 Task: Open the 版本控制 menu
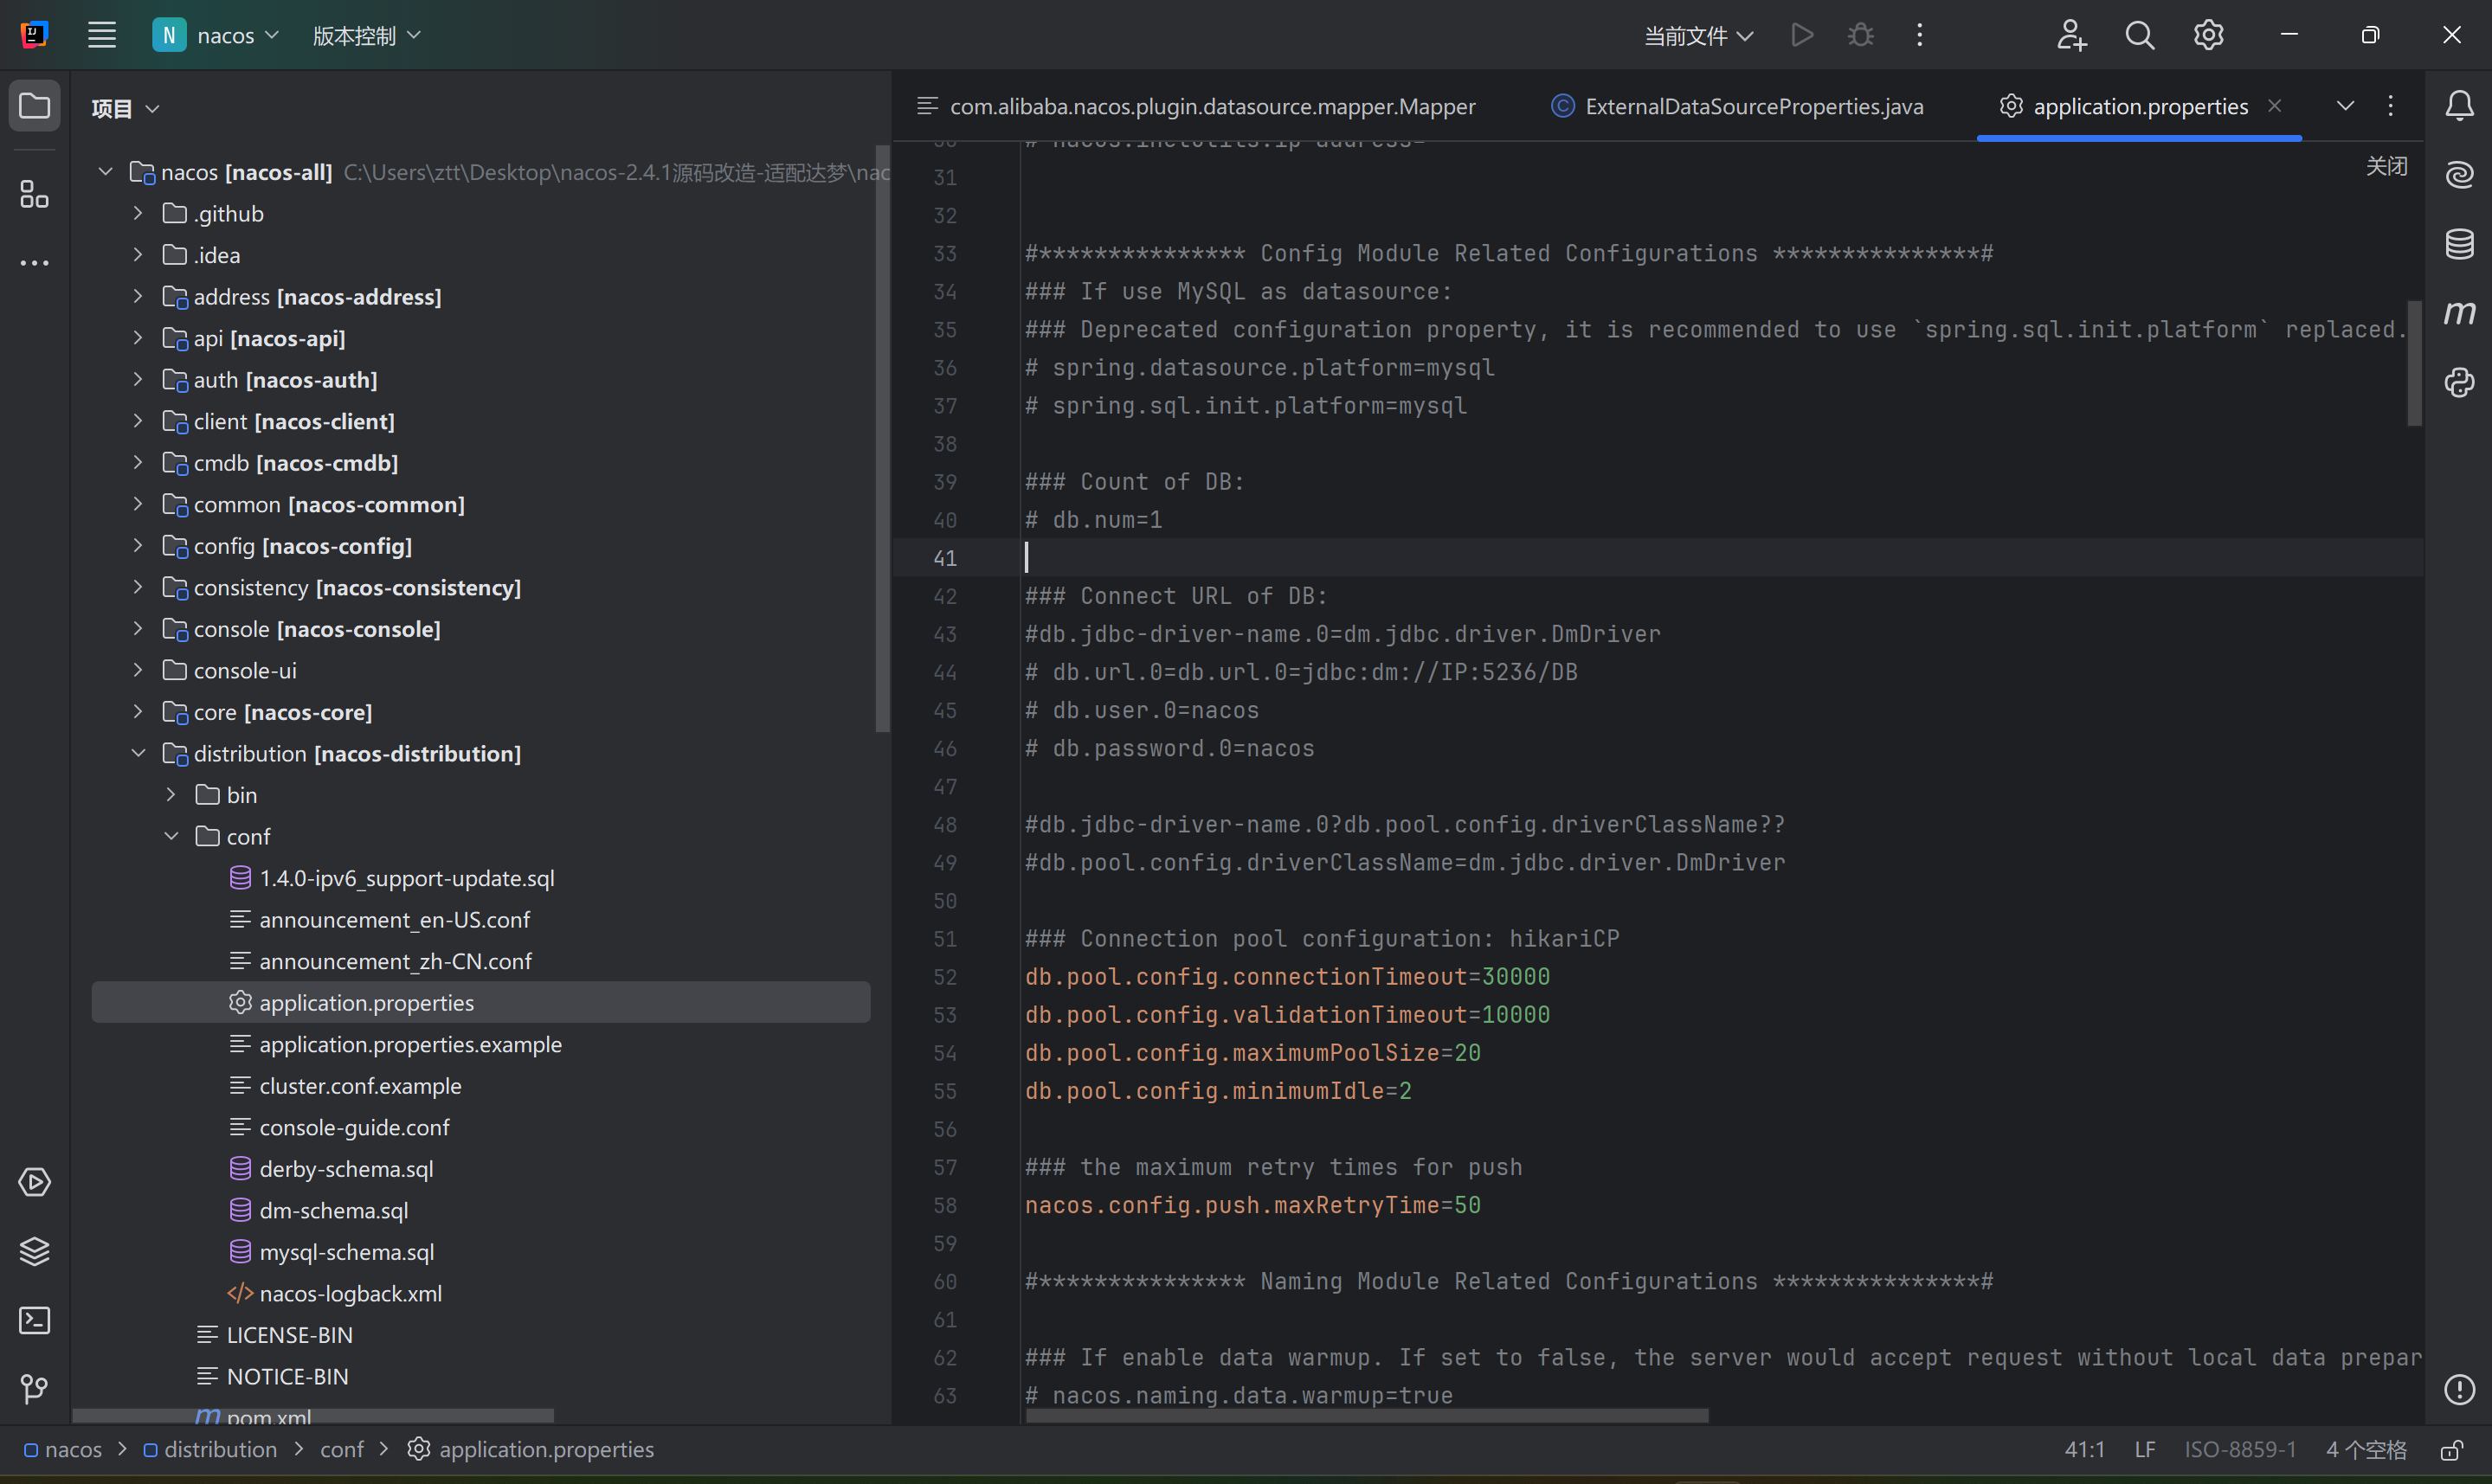click(x=366, y=36)
